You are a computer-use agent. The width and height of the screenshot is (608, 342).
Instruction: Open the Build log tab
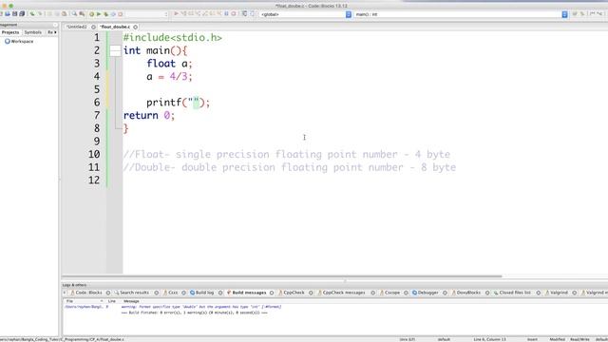[x=202, y=293]
